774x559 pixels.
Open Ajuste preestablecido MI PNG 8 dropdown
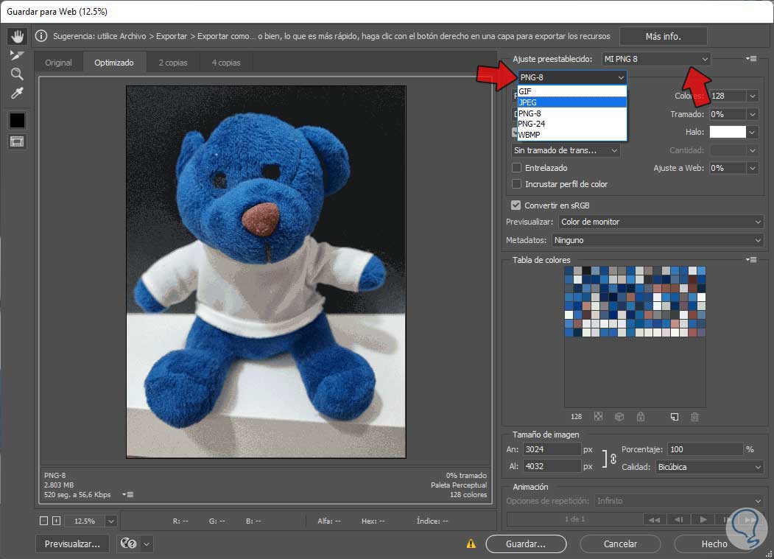656,59
